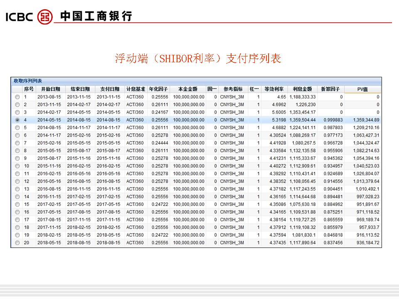Select the radio button for row 20
Viewport: 399px width, 299px height.
click(x=17, y=243)
